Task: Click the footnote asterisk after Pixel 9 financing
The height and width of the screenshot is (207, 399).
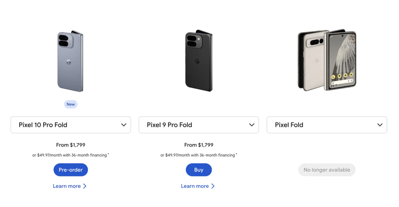Action: [236, 154]
